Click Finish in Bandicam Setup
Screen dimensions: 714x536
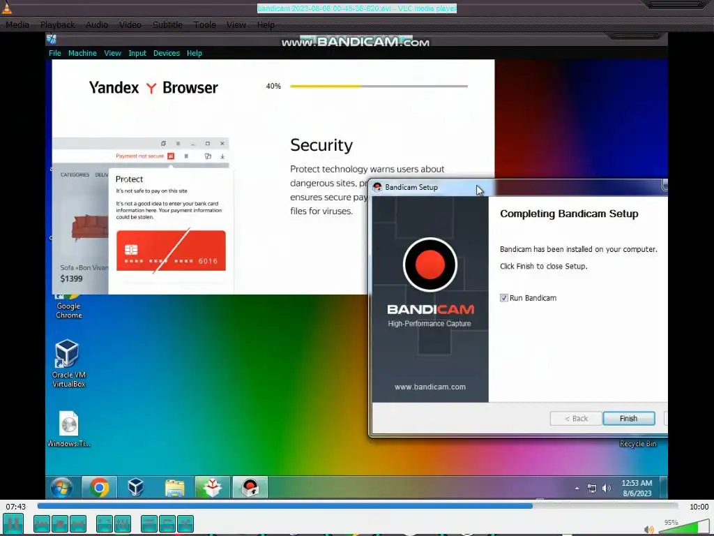coord(629,419)
